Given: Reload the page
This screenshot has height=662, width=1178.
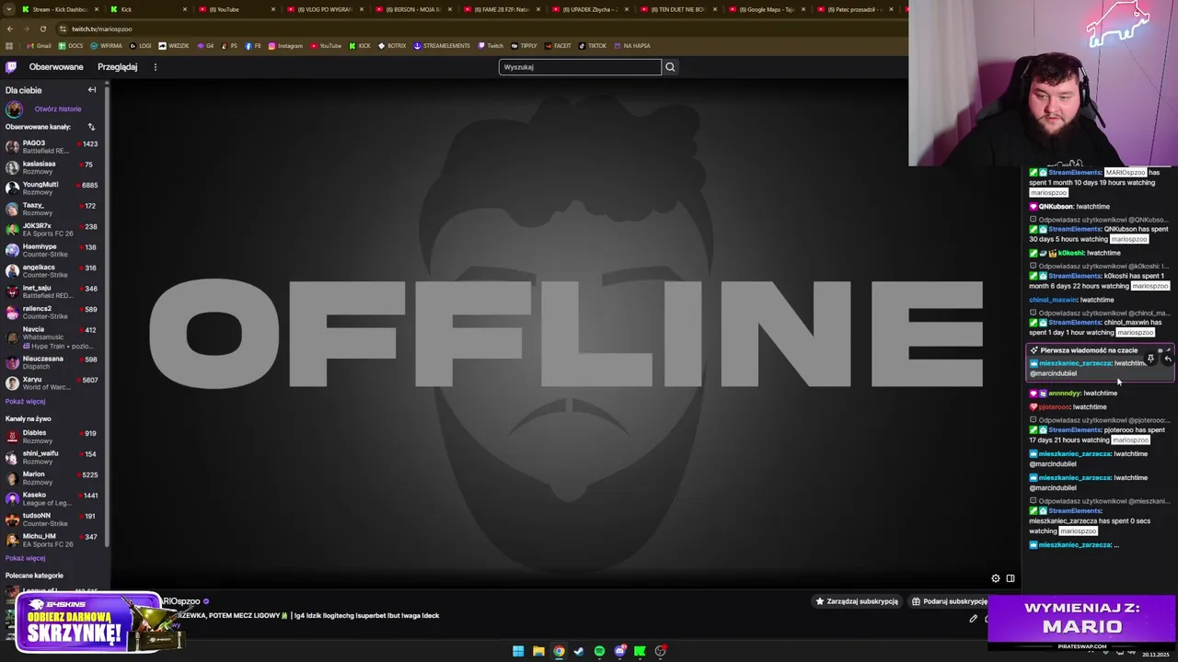Looking at the screenshot, I should point(42,29).
